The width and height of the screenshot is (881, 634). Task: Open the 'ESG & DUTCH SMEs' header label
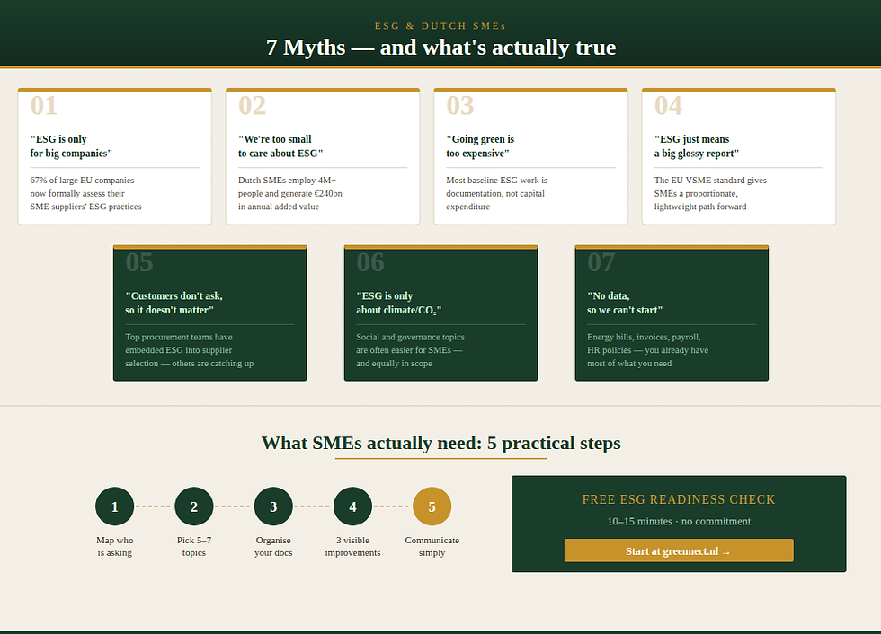tap(440, 25)
